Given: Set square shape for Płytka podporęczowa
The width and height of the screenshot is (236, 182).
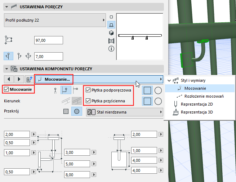Looking at the screenshot, I should click(x=147, y=90).
